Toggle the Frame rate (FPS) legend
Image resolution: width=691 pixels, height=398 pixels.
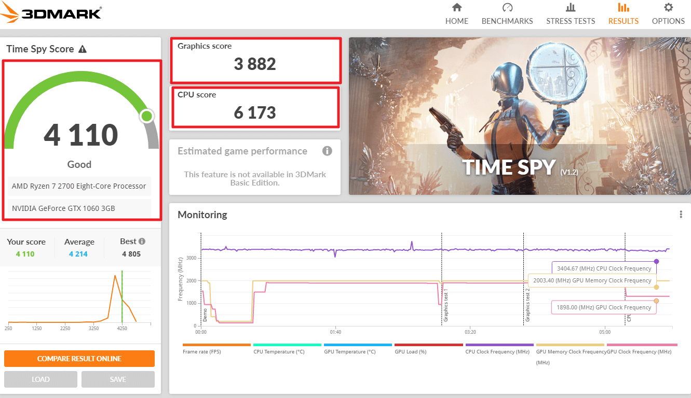coord(216,349)
